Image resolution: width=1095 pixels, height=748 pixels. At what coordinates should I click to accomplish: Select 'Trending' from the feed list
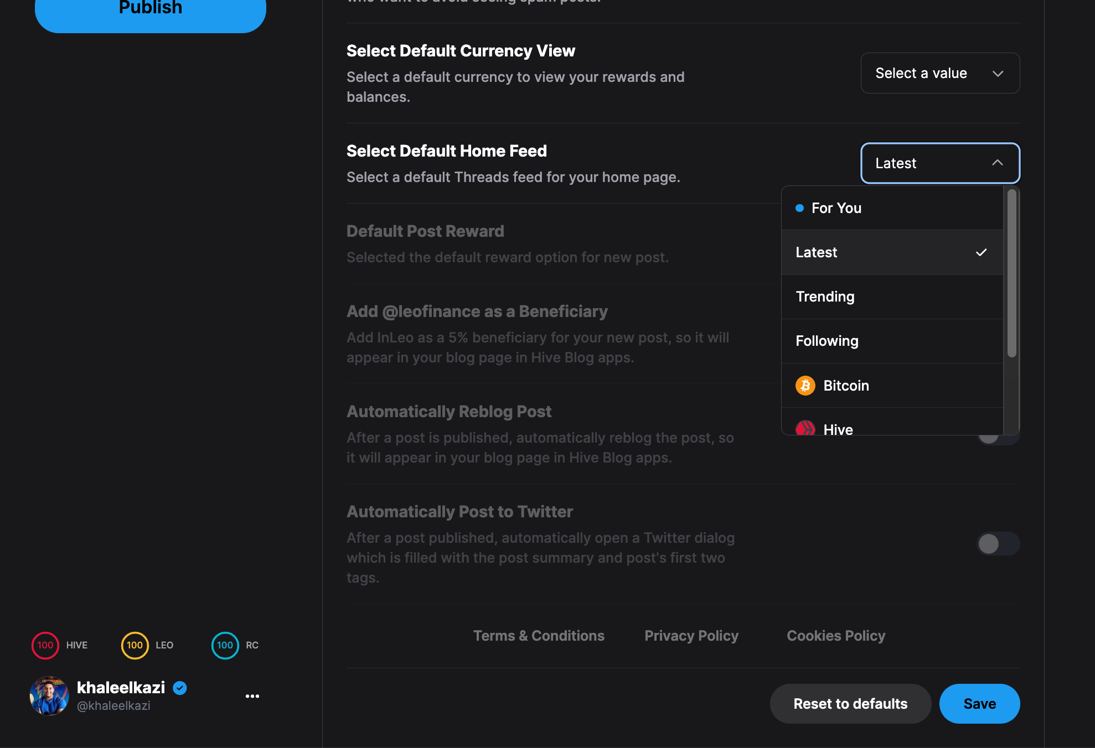pyautogui.click(x=825, y=297)
